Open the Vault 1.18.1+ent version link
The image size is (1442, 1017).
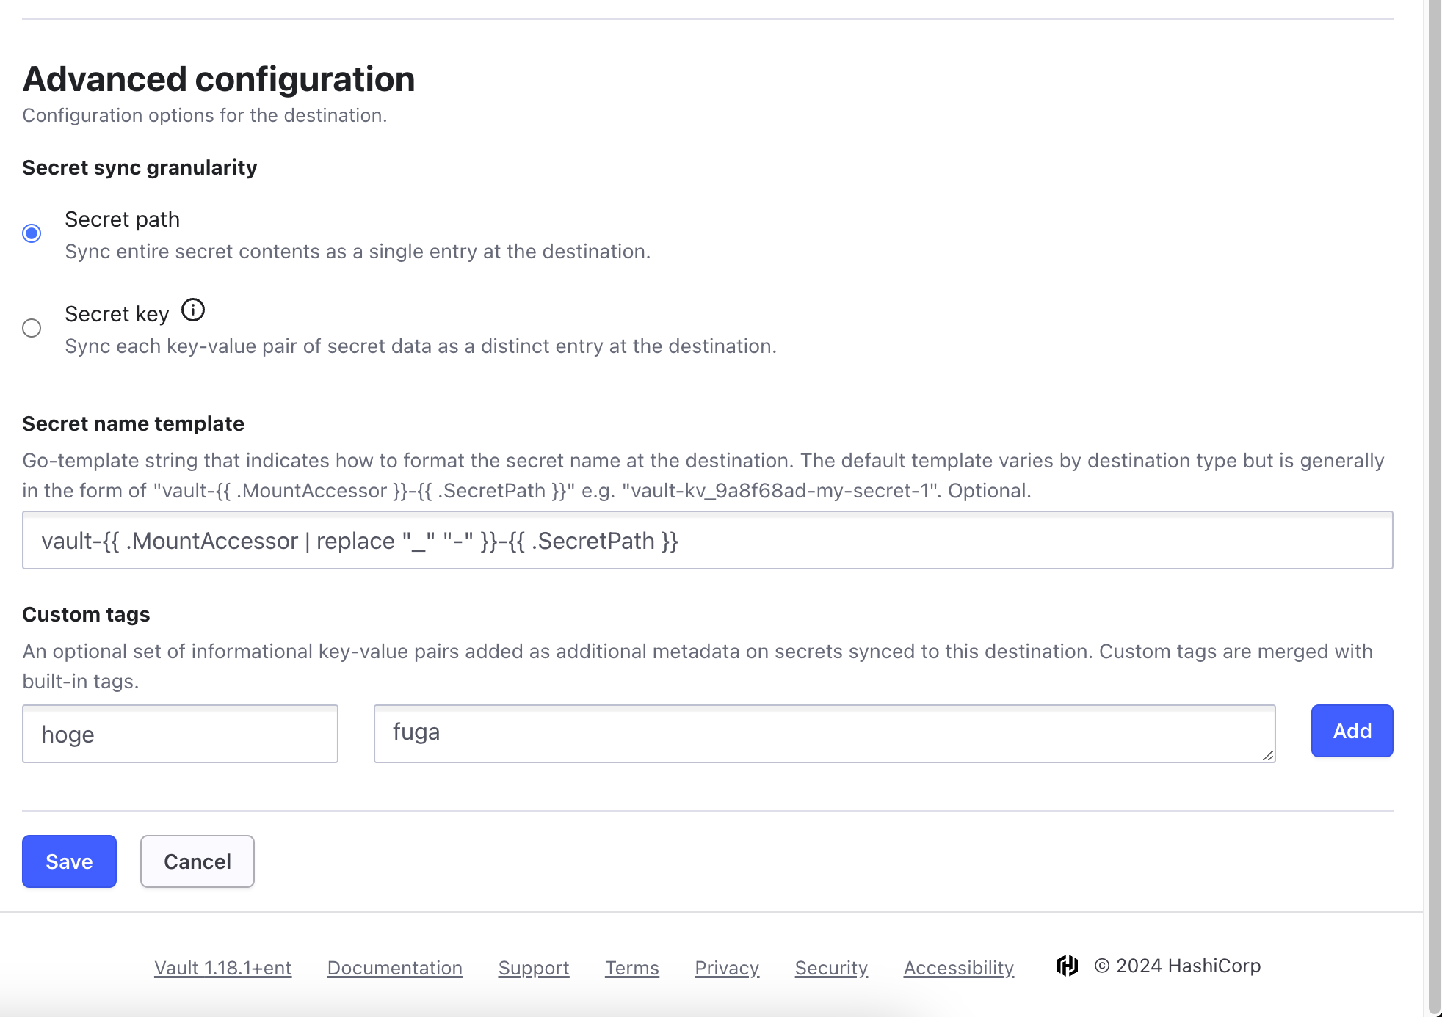pos(222,968)
